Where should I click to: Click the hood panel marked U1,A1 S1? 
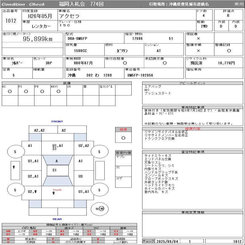tap(58, 148)
